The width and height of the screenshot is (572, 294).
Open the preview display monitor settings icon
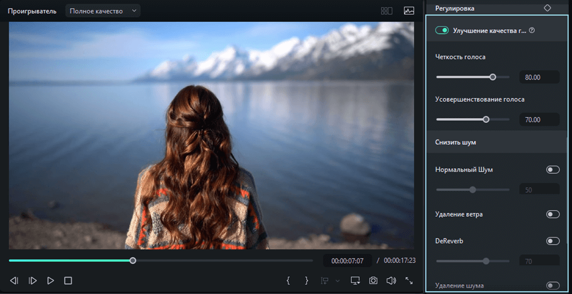coord(355,280)
